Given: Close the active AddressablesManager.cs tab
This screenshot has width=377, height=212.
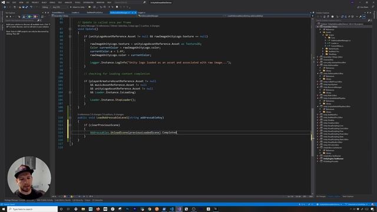Looking at the screenshot, I should (x=135, y=12).
